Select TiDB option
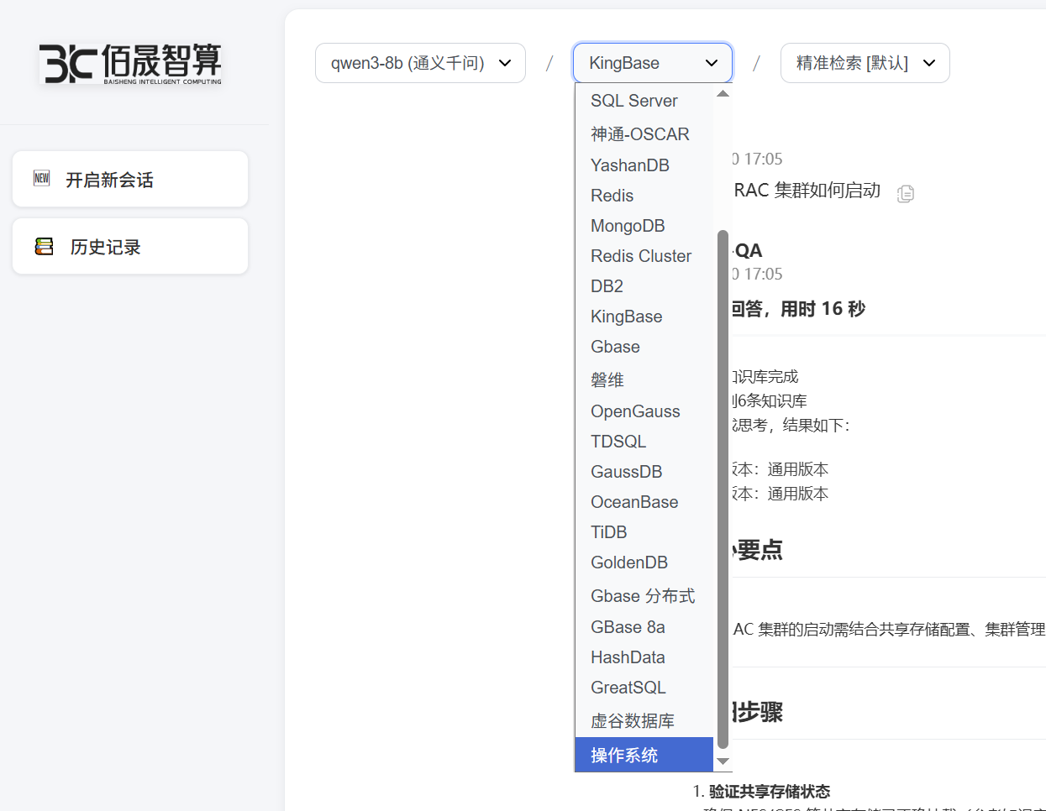Viewport: 1046px width, 811px height. coord(644,532)
